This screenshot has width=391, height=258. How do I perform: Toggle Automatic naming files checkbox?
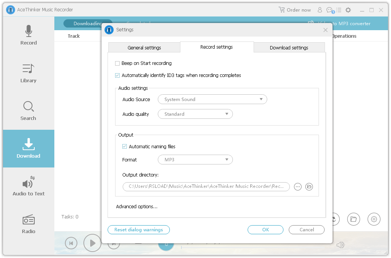pos(125,147)
